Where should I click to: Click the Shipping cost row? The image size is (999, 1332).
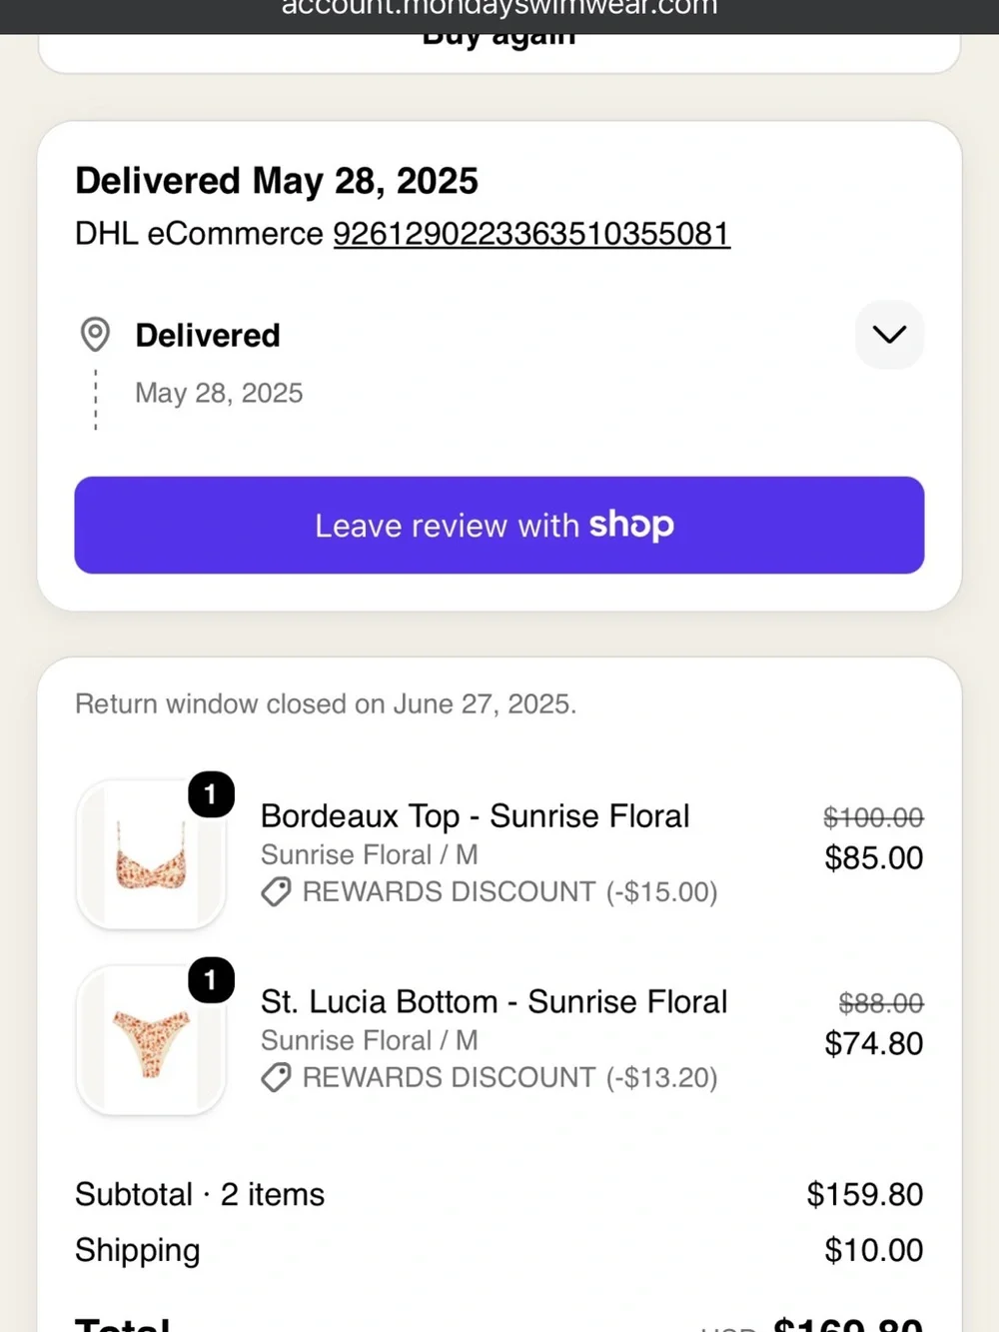click(499, 1250)
